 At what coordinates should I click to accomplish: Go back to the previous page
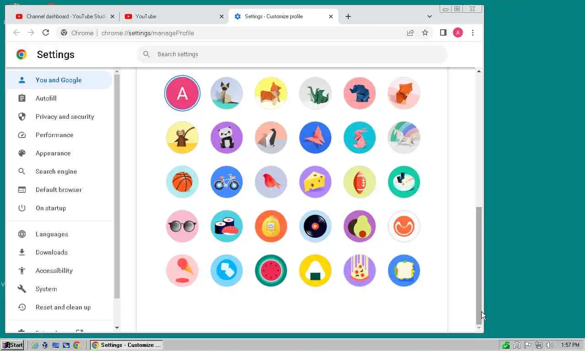click(x=16, y=32)
